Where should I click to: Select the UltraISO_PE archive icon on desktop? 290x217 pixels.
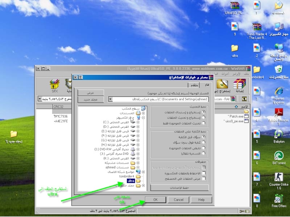click(235, 8)
